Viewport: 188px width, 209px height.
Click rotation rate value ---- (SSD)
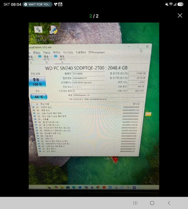(x=137, y=82)
